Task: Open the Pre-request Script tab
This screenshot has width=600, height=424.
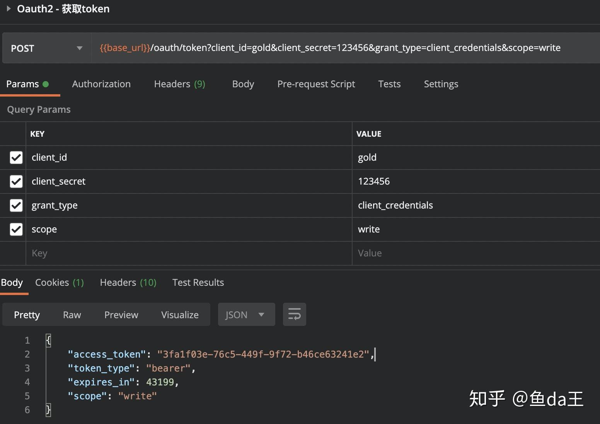Action: pos(316,84)
